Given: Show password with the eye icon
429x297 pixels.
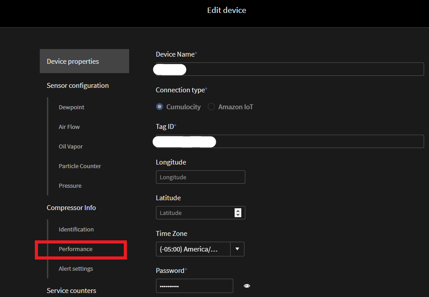Looking at the screenshot, I should [247, 286].
